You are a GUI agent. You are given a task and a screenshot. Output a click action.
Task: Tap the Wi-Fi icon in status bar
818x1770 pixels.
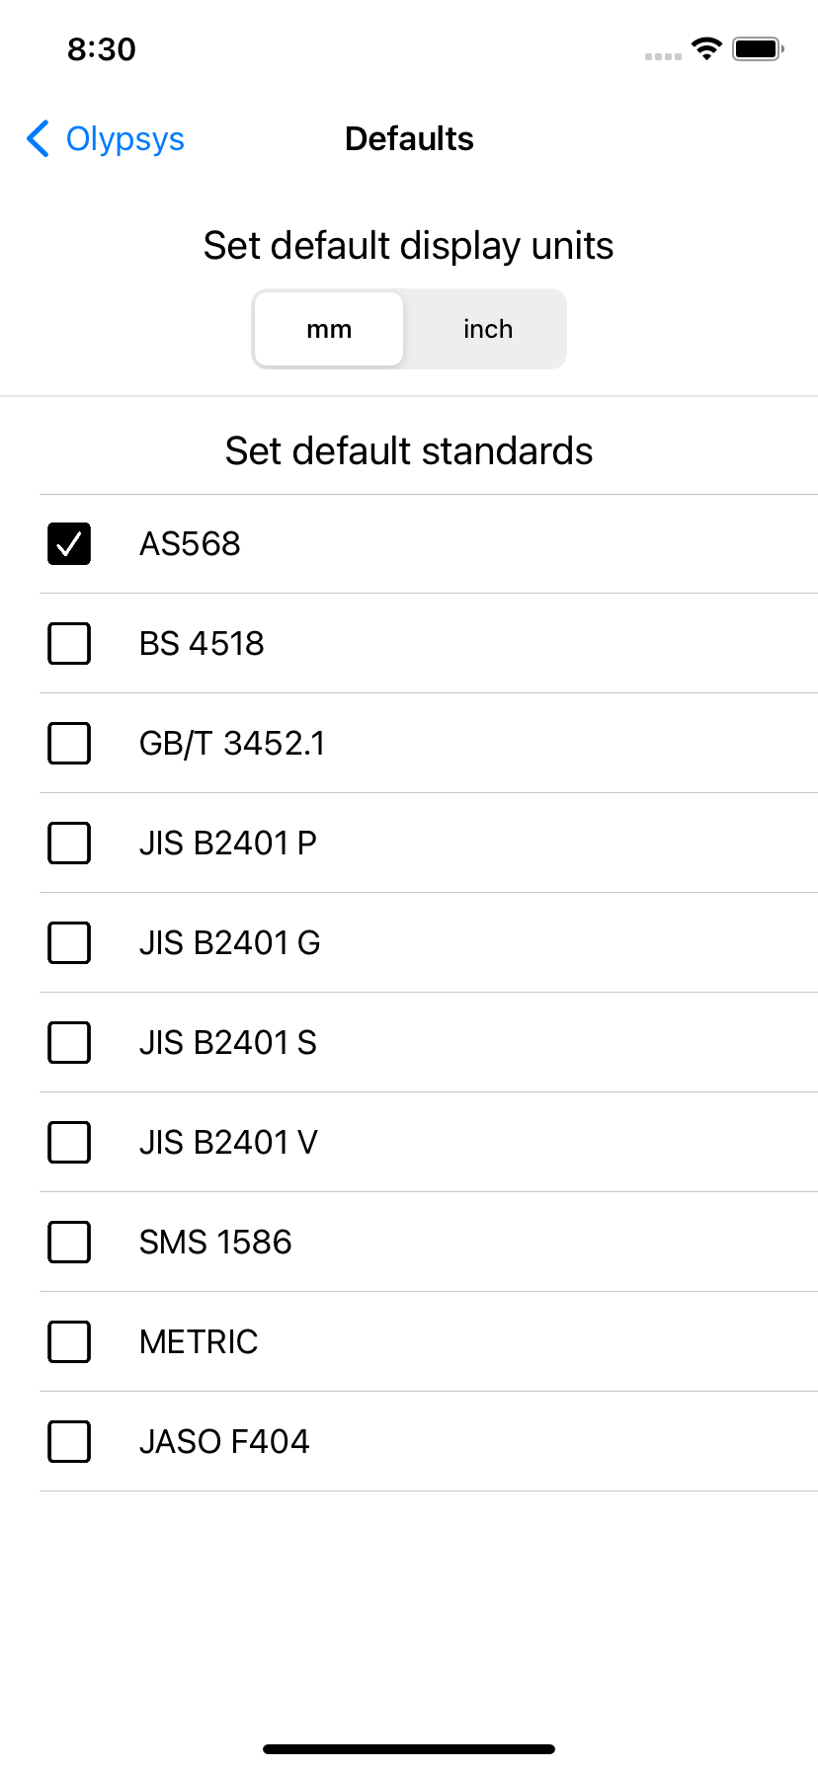coord(705,47)
